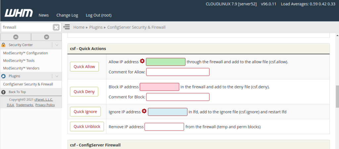
Task: Click the Security Center lock icon
Action: pyautogui.click(x=4, y=45)
